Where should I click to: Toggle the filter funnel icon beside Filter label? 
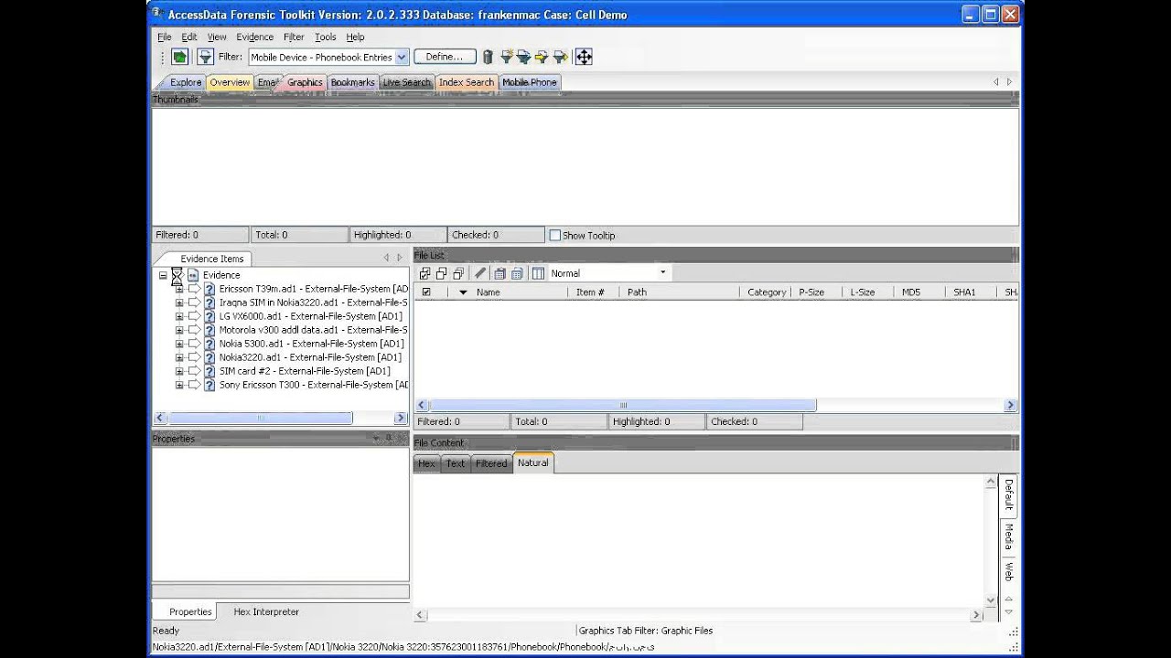[205, 57]
